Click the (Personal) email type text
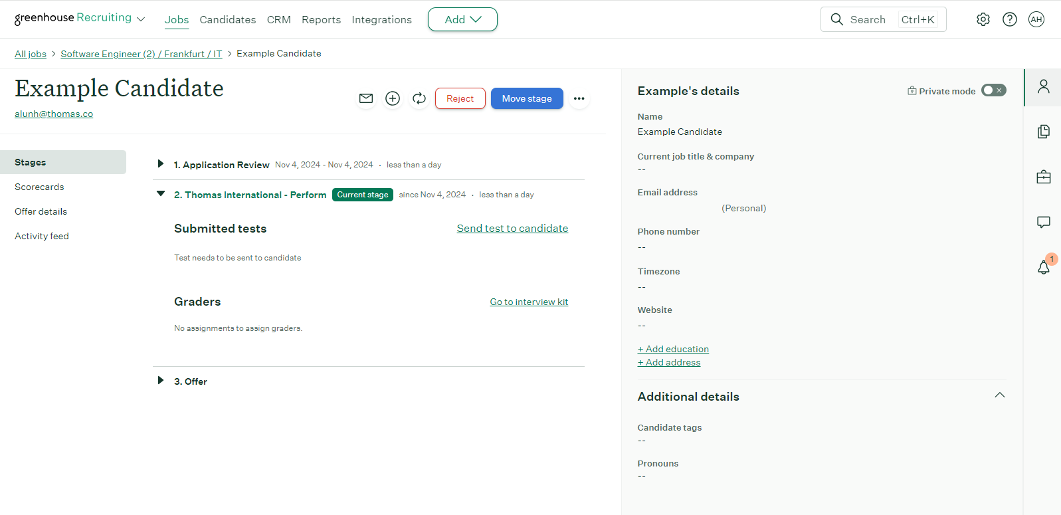The width and height of the screenshot is (1061, 515). point(743,208)
